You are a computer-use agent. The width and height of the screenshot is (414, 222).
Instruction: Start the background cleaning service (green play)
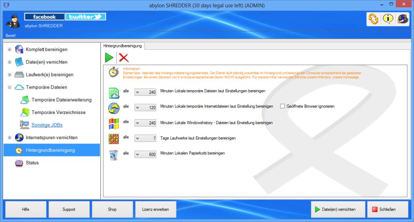click(x=109, y=57)
